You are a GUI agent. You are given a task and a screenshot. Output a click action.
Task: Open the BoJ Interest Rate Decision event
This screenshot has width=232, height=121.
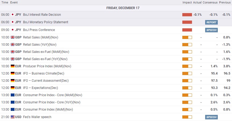click(42, 15)
